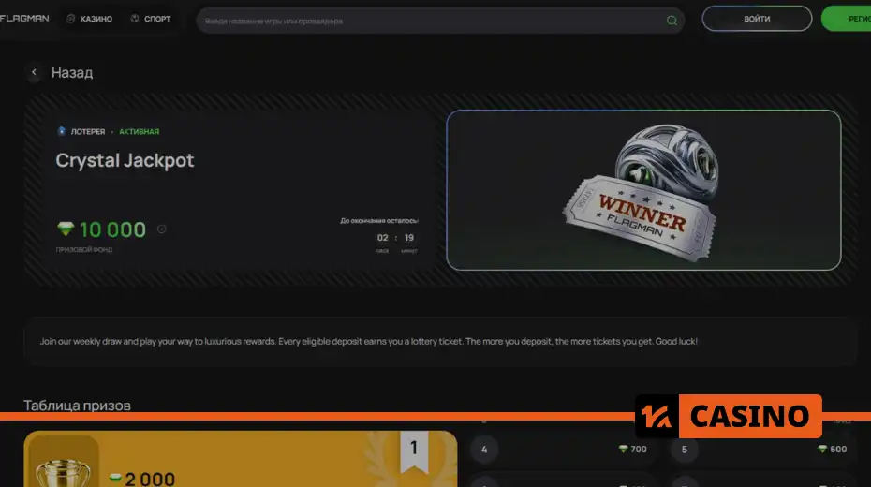Click the gold first place prize card
This screenshot has height=487, width=871.
[241, 459]
